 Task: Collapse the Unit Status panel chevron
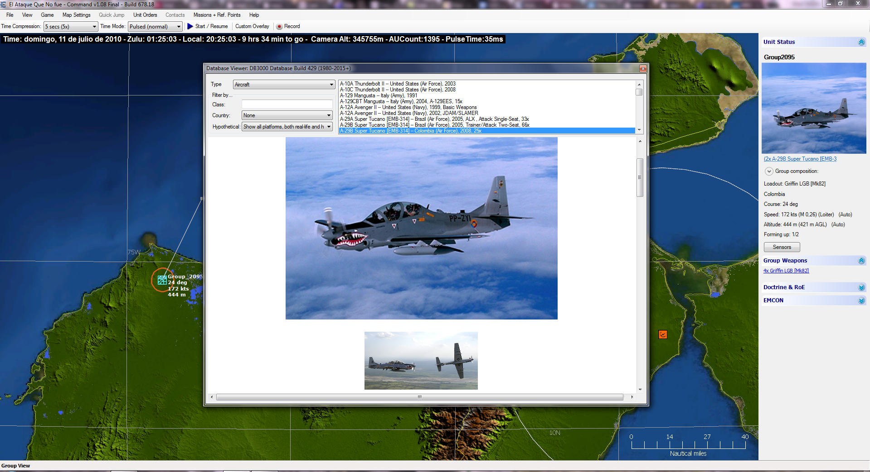[861, 42]
